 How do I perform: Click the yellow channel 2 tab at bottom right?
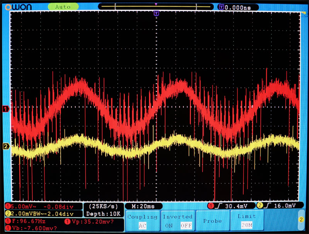click(301, 219)
